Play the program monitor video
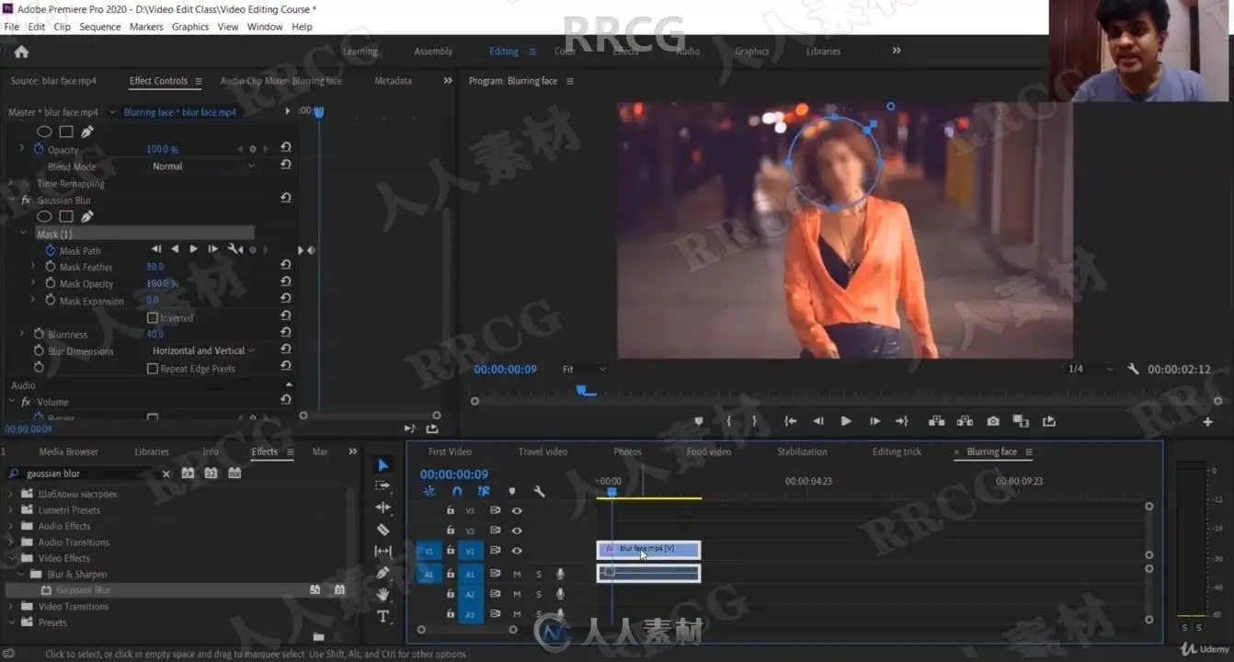The width and height of the screenshot is (1234, 662). tap(846, 421)
